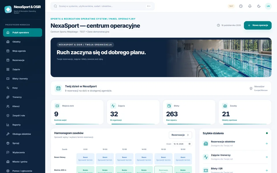Click the NexaSport diamond logo icon
The image size is (277, 173).
click(x=8, y=9)
